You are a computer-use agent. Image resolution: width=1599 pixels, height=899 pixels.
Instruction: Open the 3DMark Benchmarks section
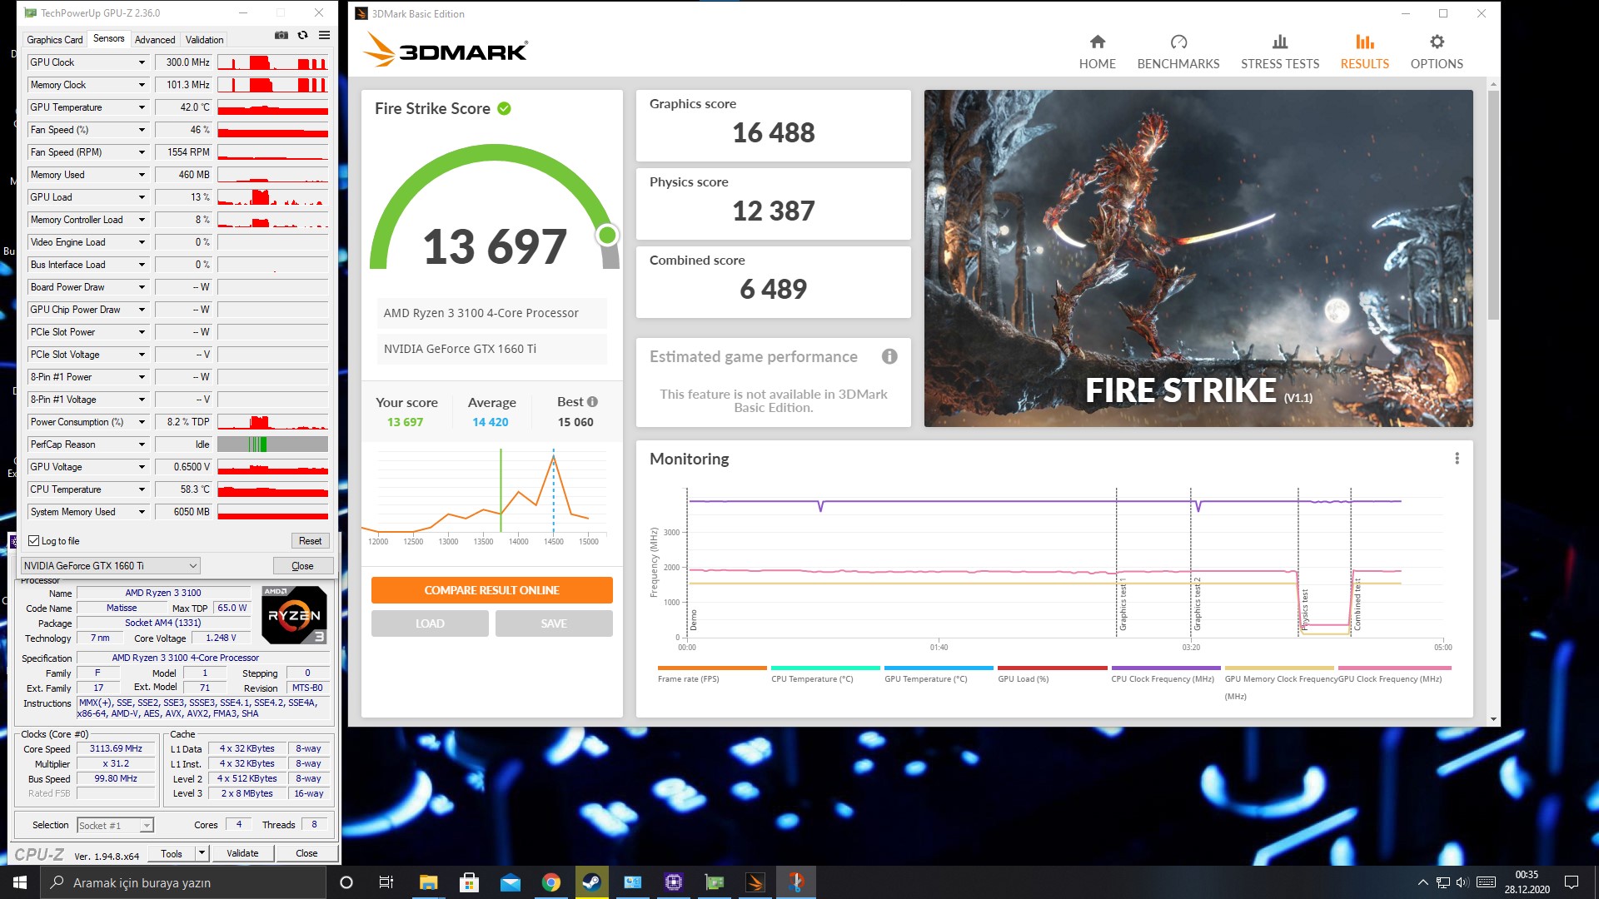click(x=1178, y=52)
